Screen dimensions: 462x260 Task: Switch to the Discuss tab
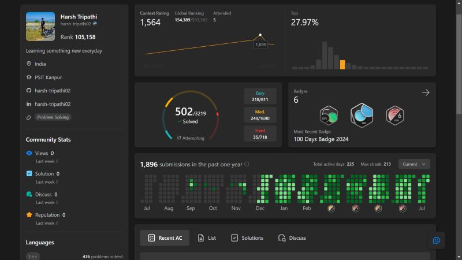[292, 238]
